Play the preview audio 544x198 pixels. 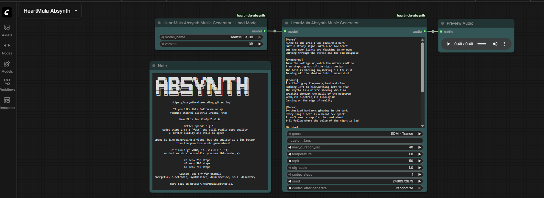click(x=449, y=44)
